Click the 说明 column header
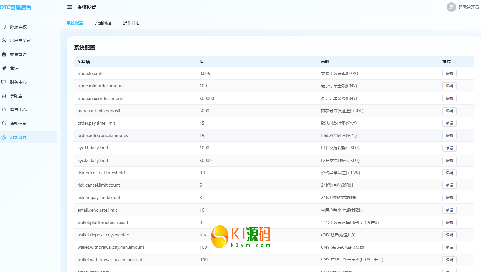This screenshot has height=272, width=481. coord(325,61)
